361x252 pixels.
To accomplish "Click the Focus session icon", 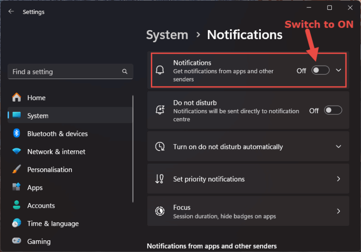I will (160, 211).
